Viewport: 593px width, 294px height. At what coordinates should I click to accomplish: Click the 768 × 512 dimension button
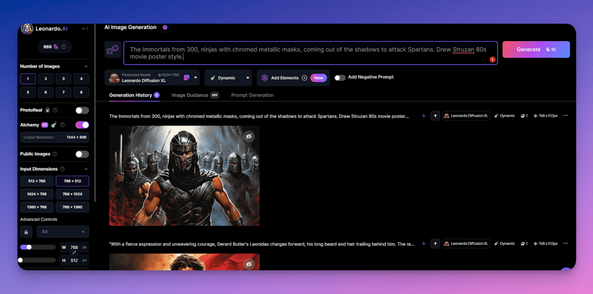(x=72, y=181)
